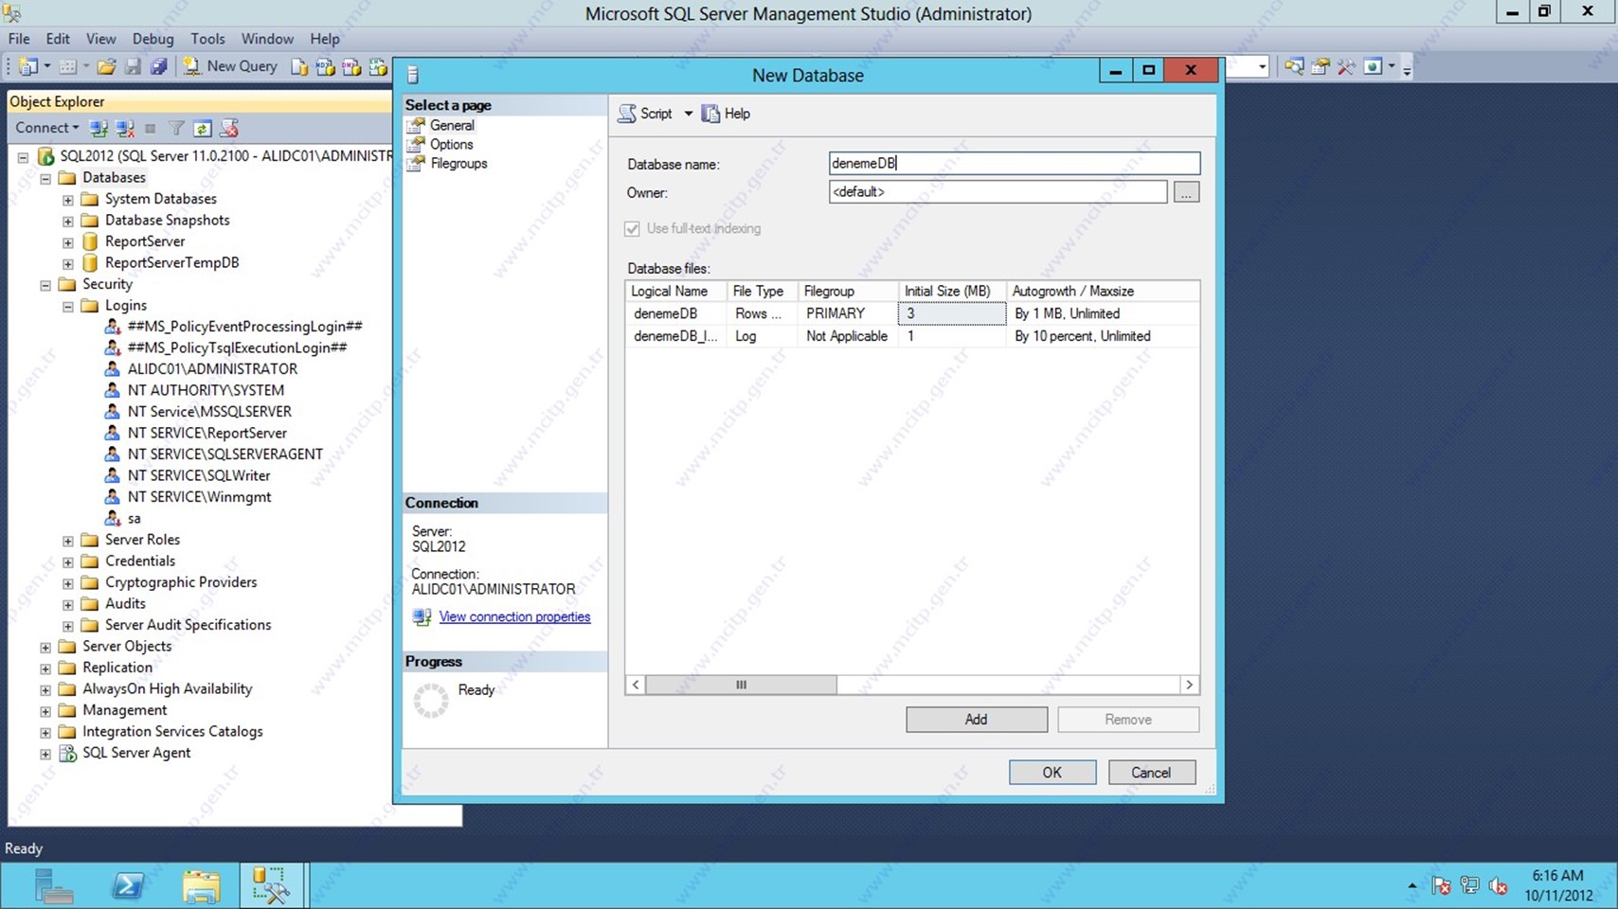Collapse the Logins tree node
1618x909 pixels.
coord(68,306)
